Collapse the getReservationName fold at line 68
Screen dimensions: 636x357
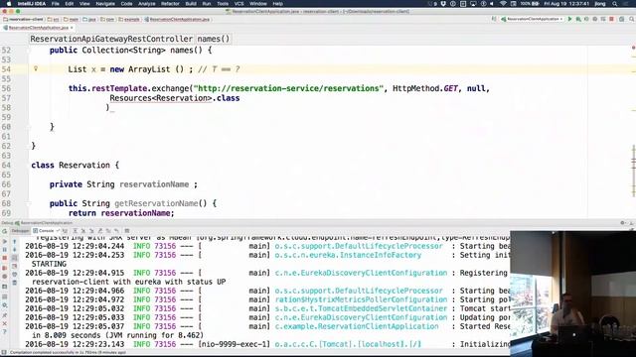pyautogui.click(x=29, y=203)
